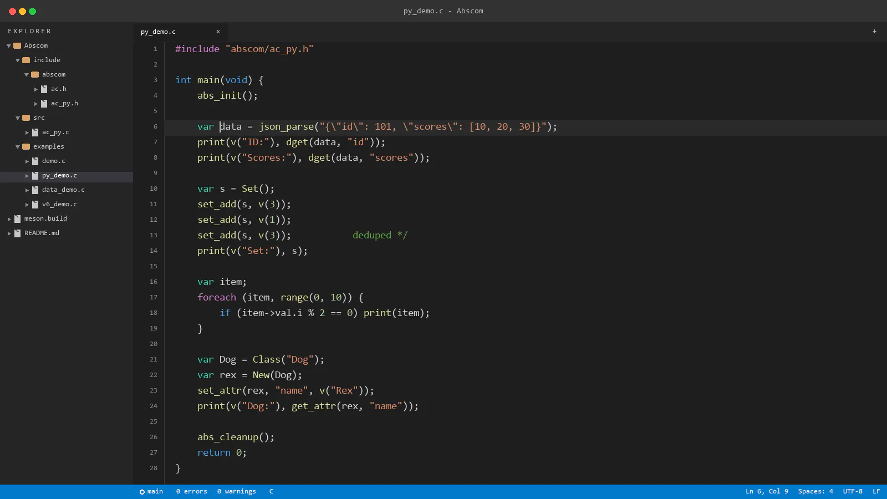Image resolution: width=887 pixels, height=499 pixels.
Task: Click the src folder icon
Action: [26, 118]
